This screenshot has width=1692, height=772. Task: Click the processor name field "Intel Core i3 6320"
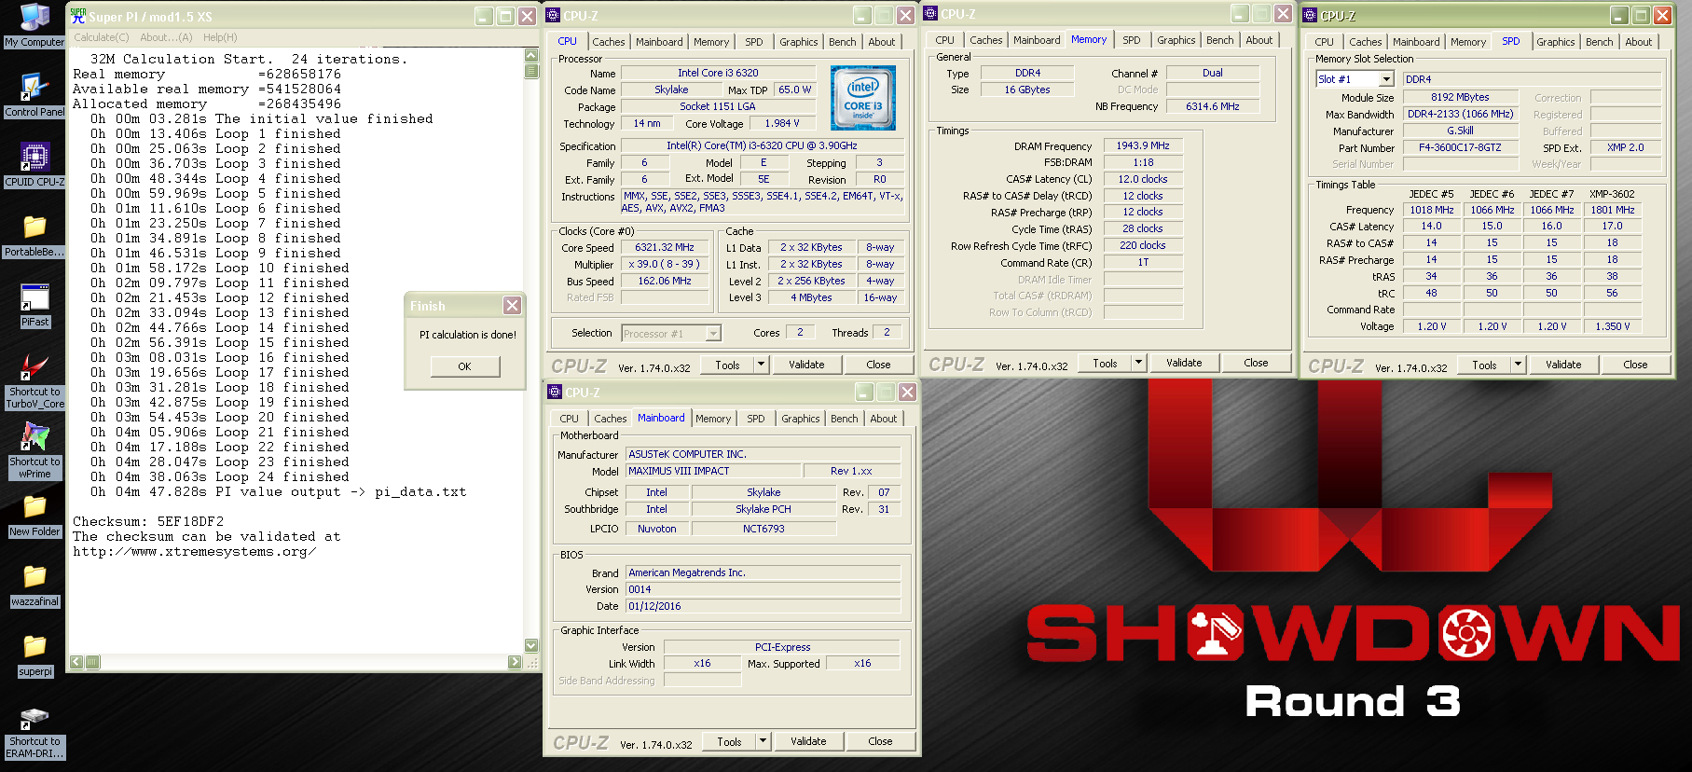pos(718,73)
